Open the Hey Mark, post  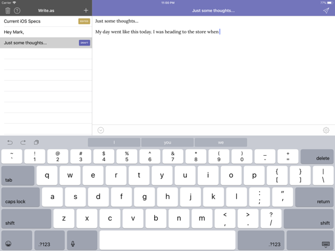pyautogui.click(x=46, y=32)
